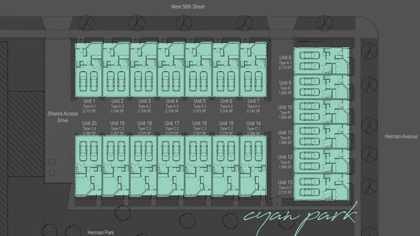Viewport: 420px width, 236px height.
Task: Click the Unit 13 Type A.5 label
Action: pos(285,187)
